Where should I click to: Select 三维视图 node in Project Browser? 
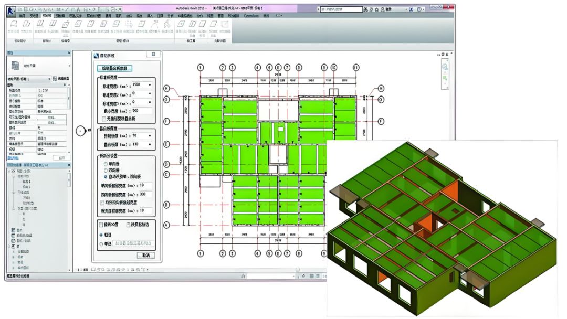pos(23,193)
